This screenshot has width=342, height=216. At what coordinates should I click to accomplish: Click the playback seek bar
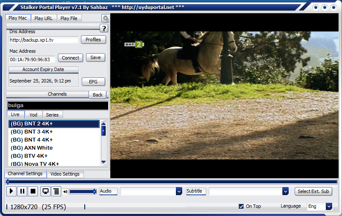tap(172, 182)
